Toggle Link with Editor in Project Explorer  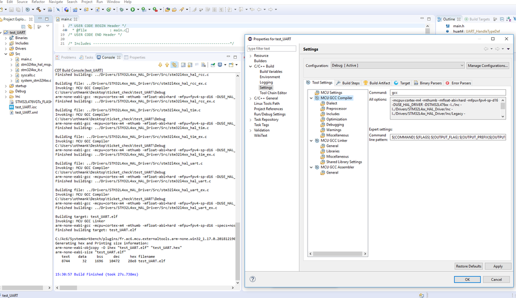pos(30,26)
